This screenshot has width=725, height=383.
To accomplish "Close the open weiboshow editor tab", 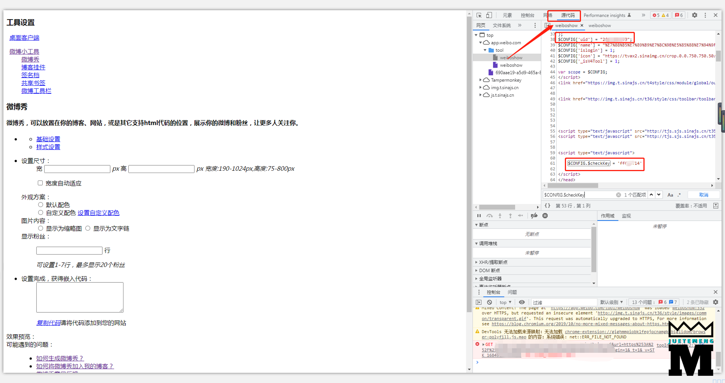I will (582, 25).
